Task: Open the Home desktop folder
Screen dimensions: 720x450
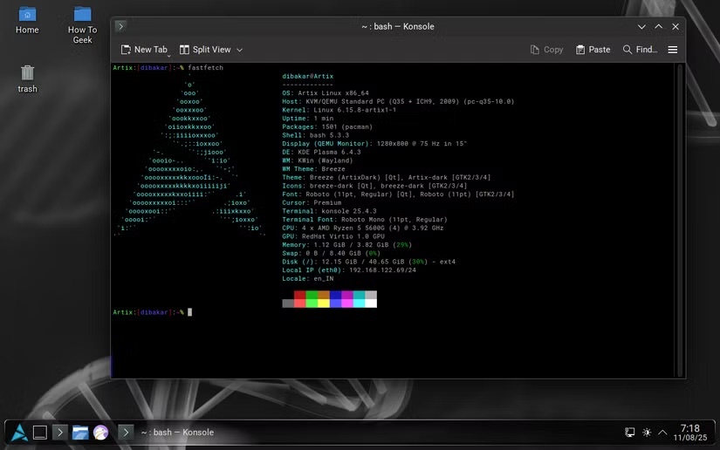Action: 28,21
